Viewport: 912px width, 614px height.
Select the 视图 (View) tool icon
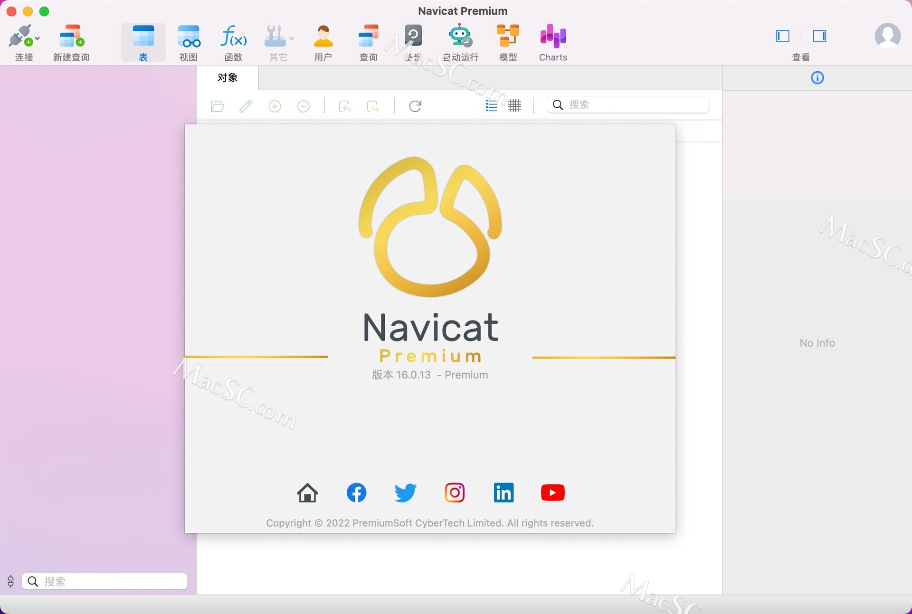(x=188, y=41)
